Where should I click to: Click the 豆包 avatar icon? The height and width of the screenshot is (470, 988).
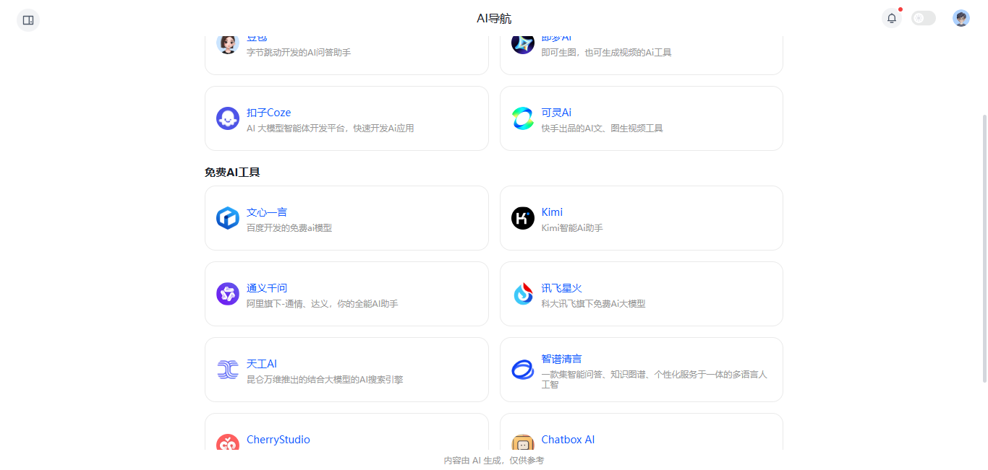[x=228, y=43]
